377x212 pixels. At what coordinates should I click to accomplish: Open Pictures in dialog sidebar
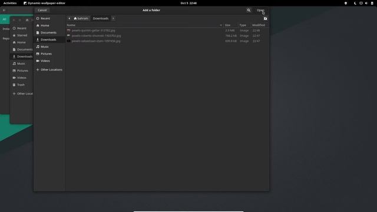pyautogui.click(x=49, y=54)
